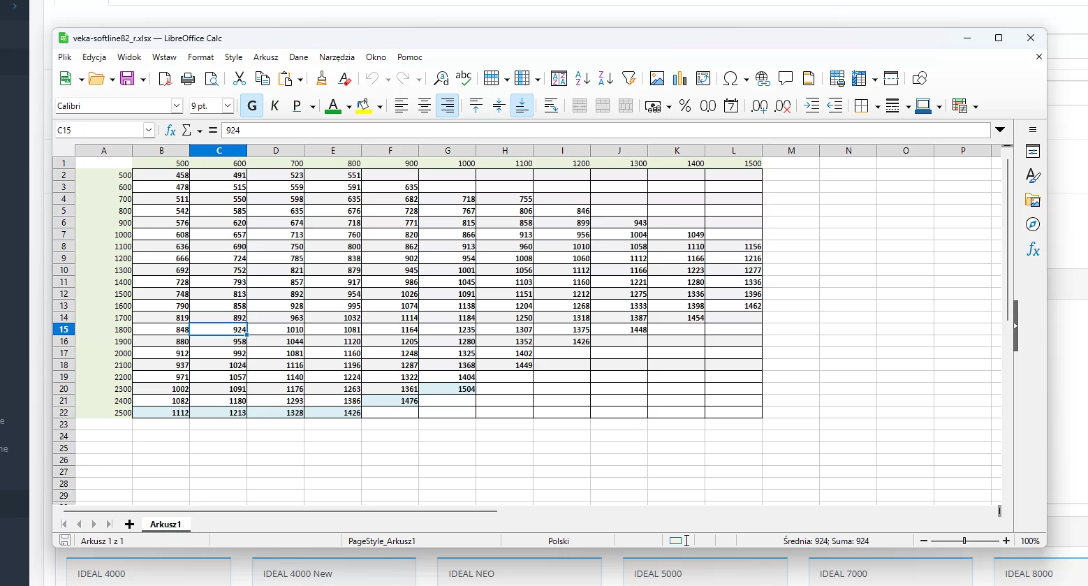Open Find and Replace tool
Screen dimensions: 1088x586
[x=441, y=79]
